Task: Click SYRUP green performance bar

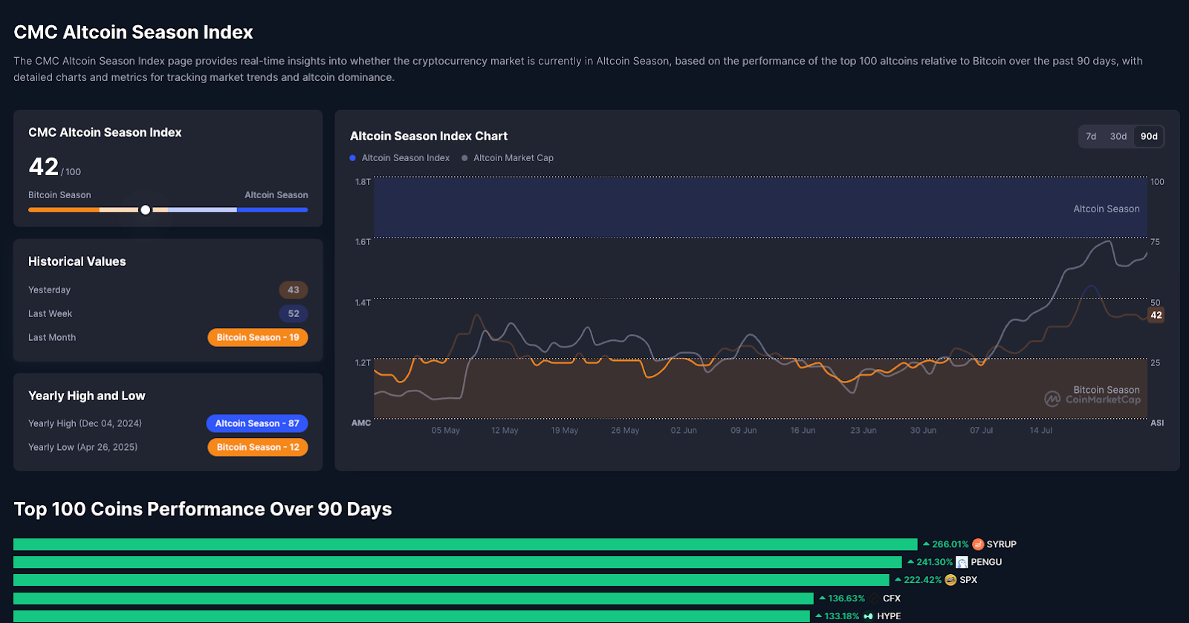Action: [x=465, y=544]
